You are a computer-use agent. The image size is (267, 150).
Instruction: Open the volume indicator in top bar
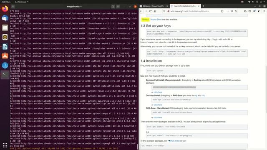point(253,2)
